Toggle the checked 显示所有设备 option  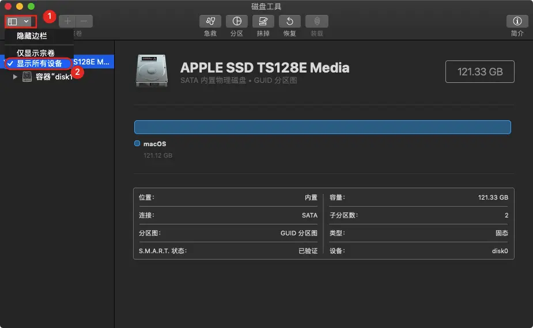coord(39,64)
